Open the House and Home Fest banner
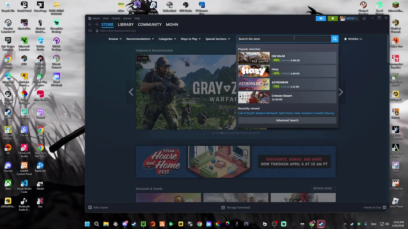Viewport: 408px width, 229px height. tap(236, 162)
